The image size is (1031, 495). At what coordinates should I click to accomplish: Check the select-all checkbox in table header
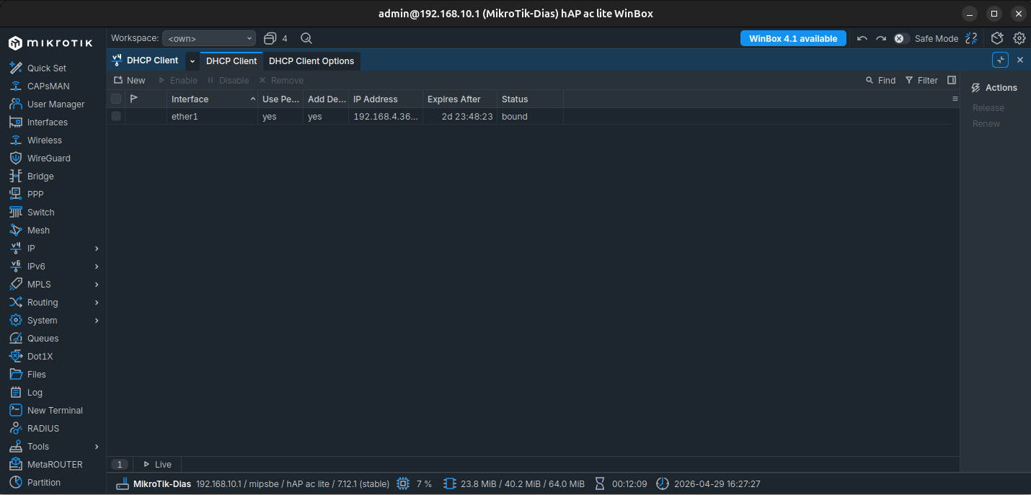[116, 99]
